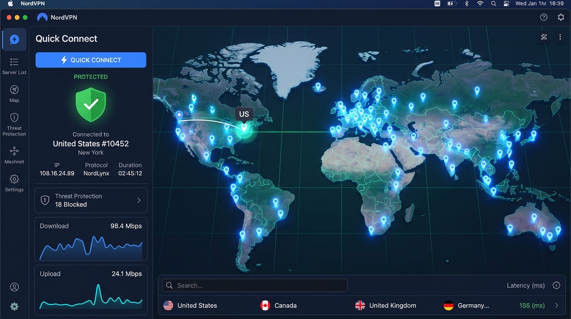
Task: Click the United States flag icon
Action: [168, 306]
